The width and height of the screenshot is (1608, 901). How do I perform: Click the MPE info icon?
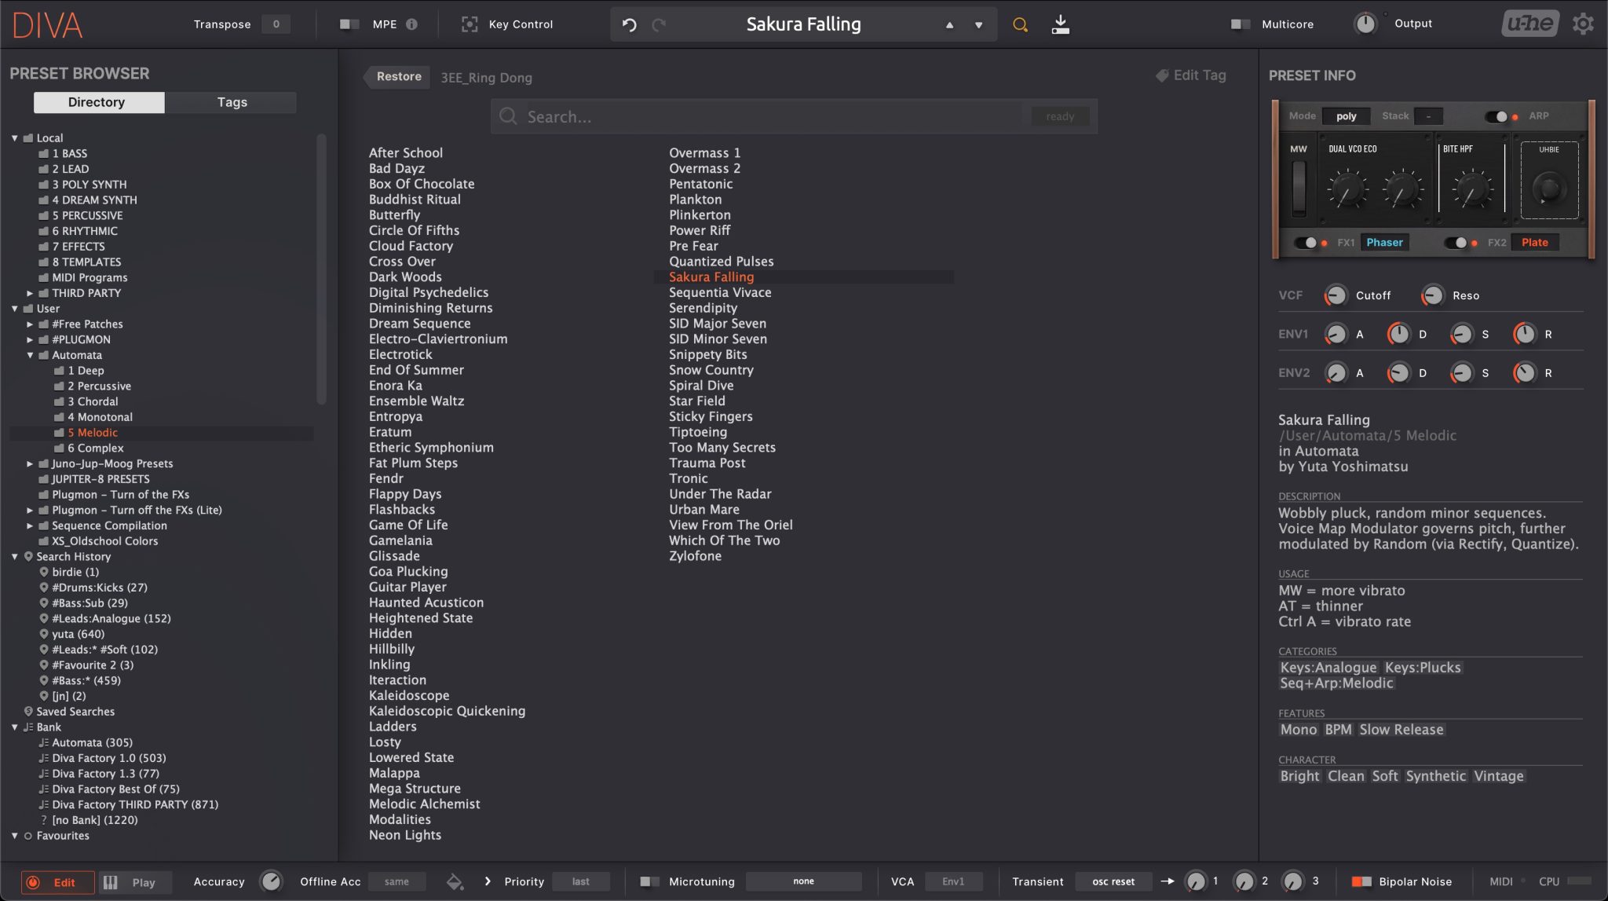411,24
